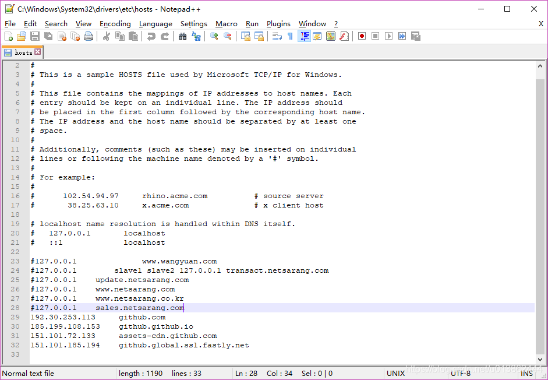
Task: Open the Search menu
Action: (56, 24)
